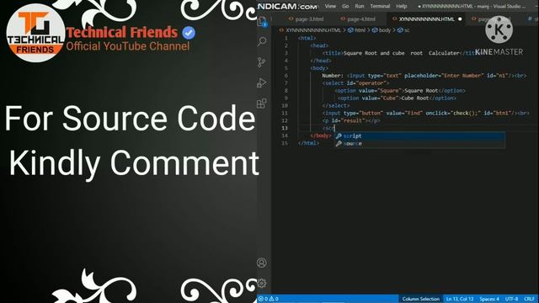Open the Terminal menu
The height and width of the screenshot is (303, 539).
(380, 6)
